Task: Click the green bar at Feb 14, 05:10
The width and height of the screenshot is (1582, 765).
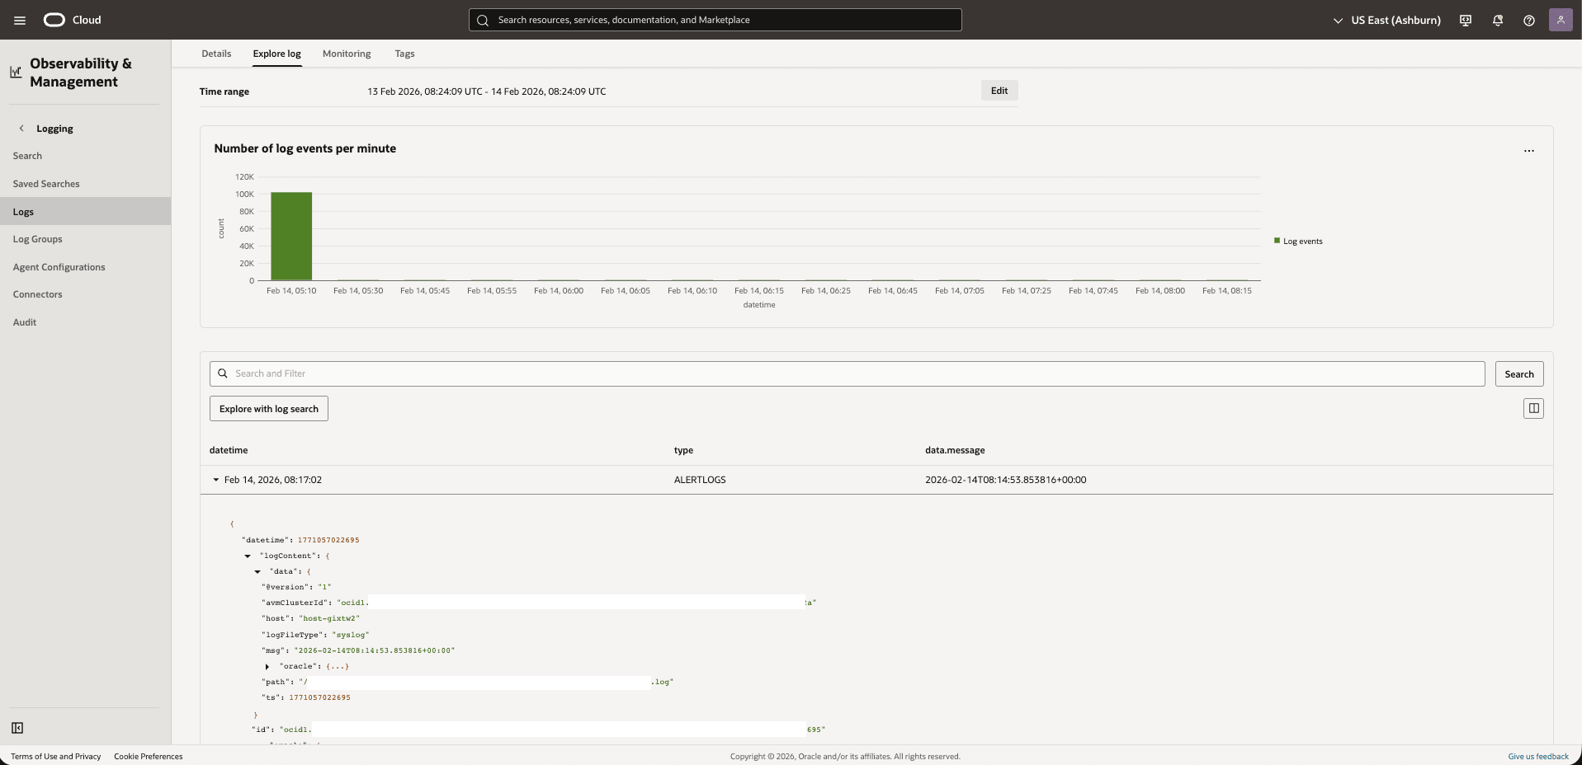Action: coord(291,236)
